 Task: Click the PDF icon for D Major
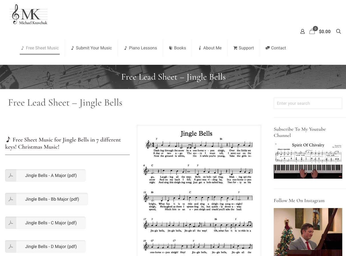click(x=11, y=246)
